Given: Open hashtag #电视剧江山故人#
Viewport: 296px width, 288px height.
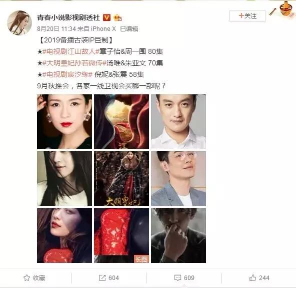Looking at the screenshot, I should click(x=71, y=51).
